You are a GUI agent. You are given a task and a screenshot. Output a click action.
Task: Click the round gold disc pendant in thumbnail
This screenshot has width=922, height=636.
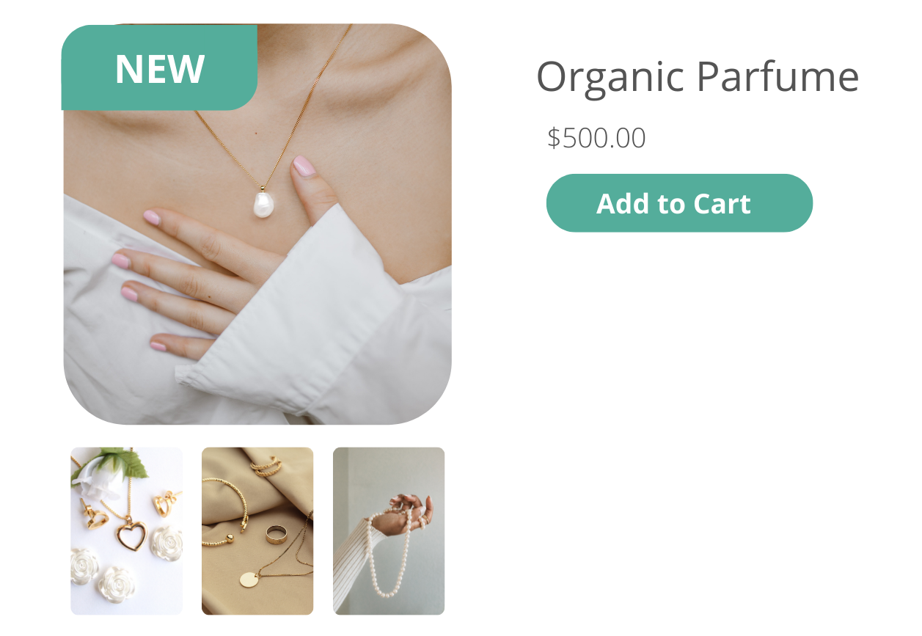249,579
